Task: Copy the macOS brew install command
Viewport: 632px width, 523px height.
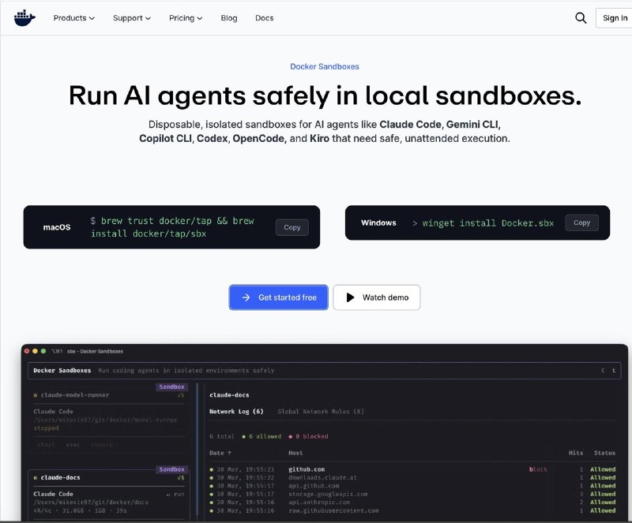Action: coord(292,227)
